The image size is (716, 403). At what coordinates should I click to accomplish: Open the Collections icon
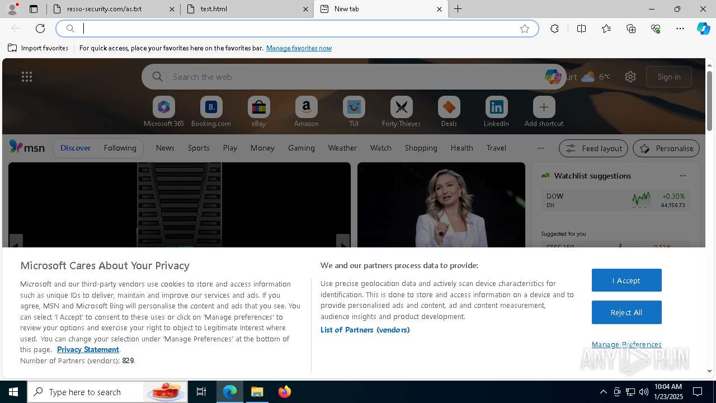pos(631,29)
